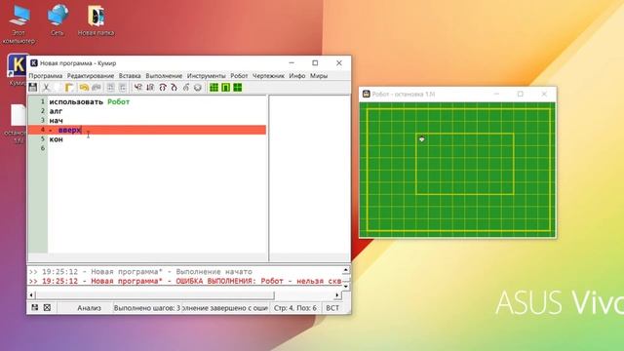
Task: Click the horizontal scrollbar left arrow
Action: (31, 294)
